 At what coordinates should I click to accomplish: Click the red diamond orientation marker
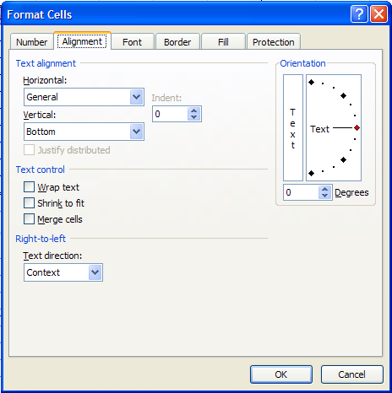[x=357, y=128]
